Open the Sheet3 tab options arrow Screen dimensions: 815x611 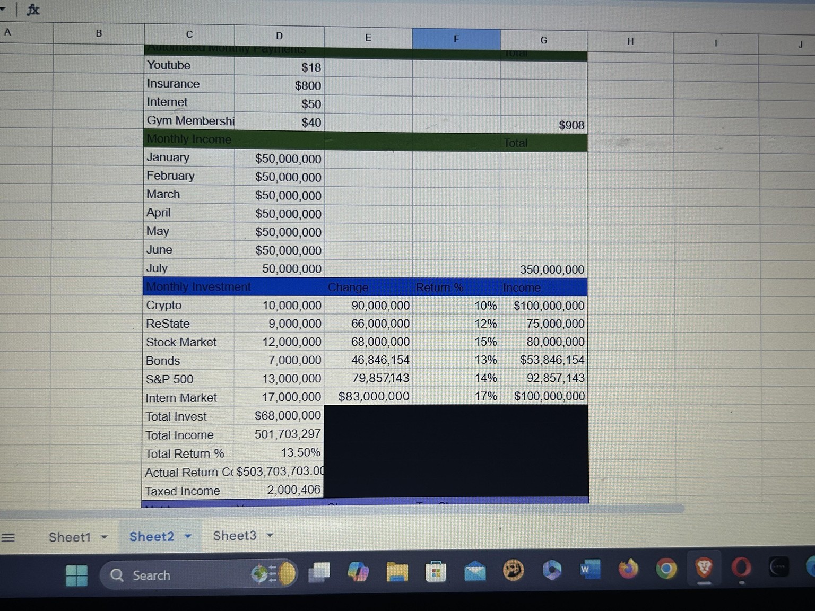(270, 535)
